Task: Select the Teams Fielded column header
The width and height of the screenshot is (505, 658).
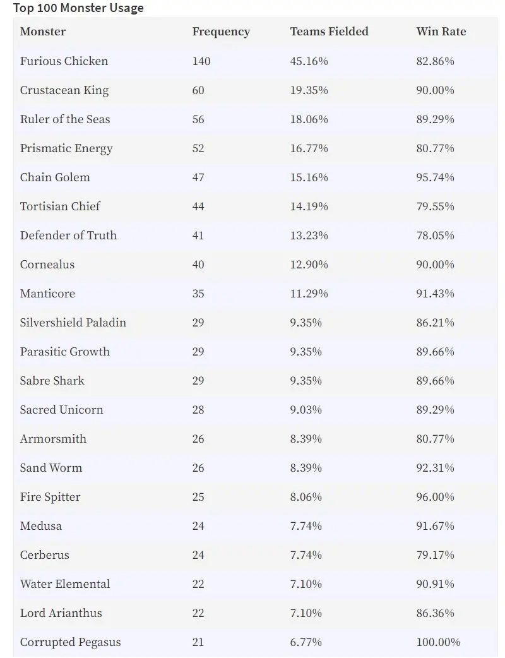Action: 330,32
